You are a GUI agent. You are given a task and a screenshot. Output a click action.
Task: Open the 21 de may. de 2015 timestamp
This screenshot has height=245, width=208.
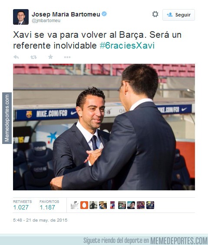(x=40, y=220)
